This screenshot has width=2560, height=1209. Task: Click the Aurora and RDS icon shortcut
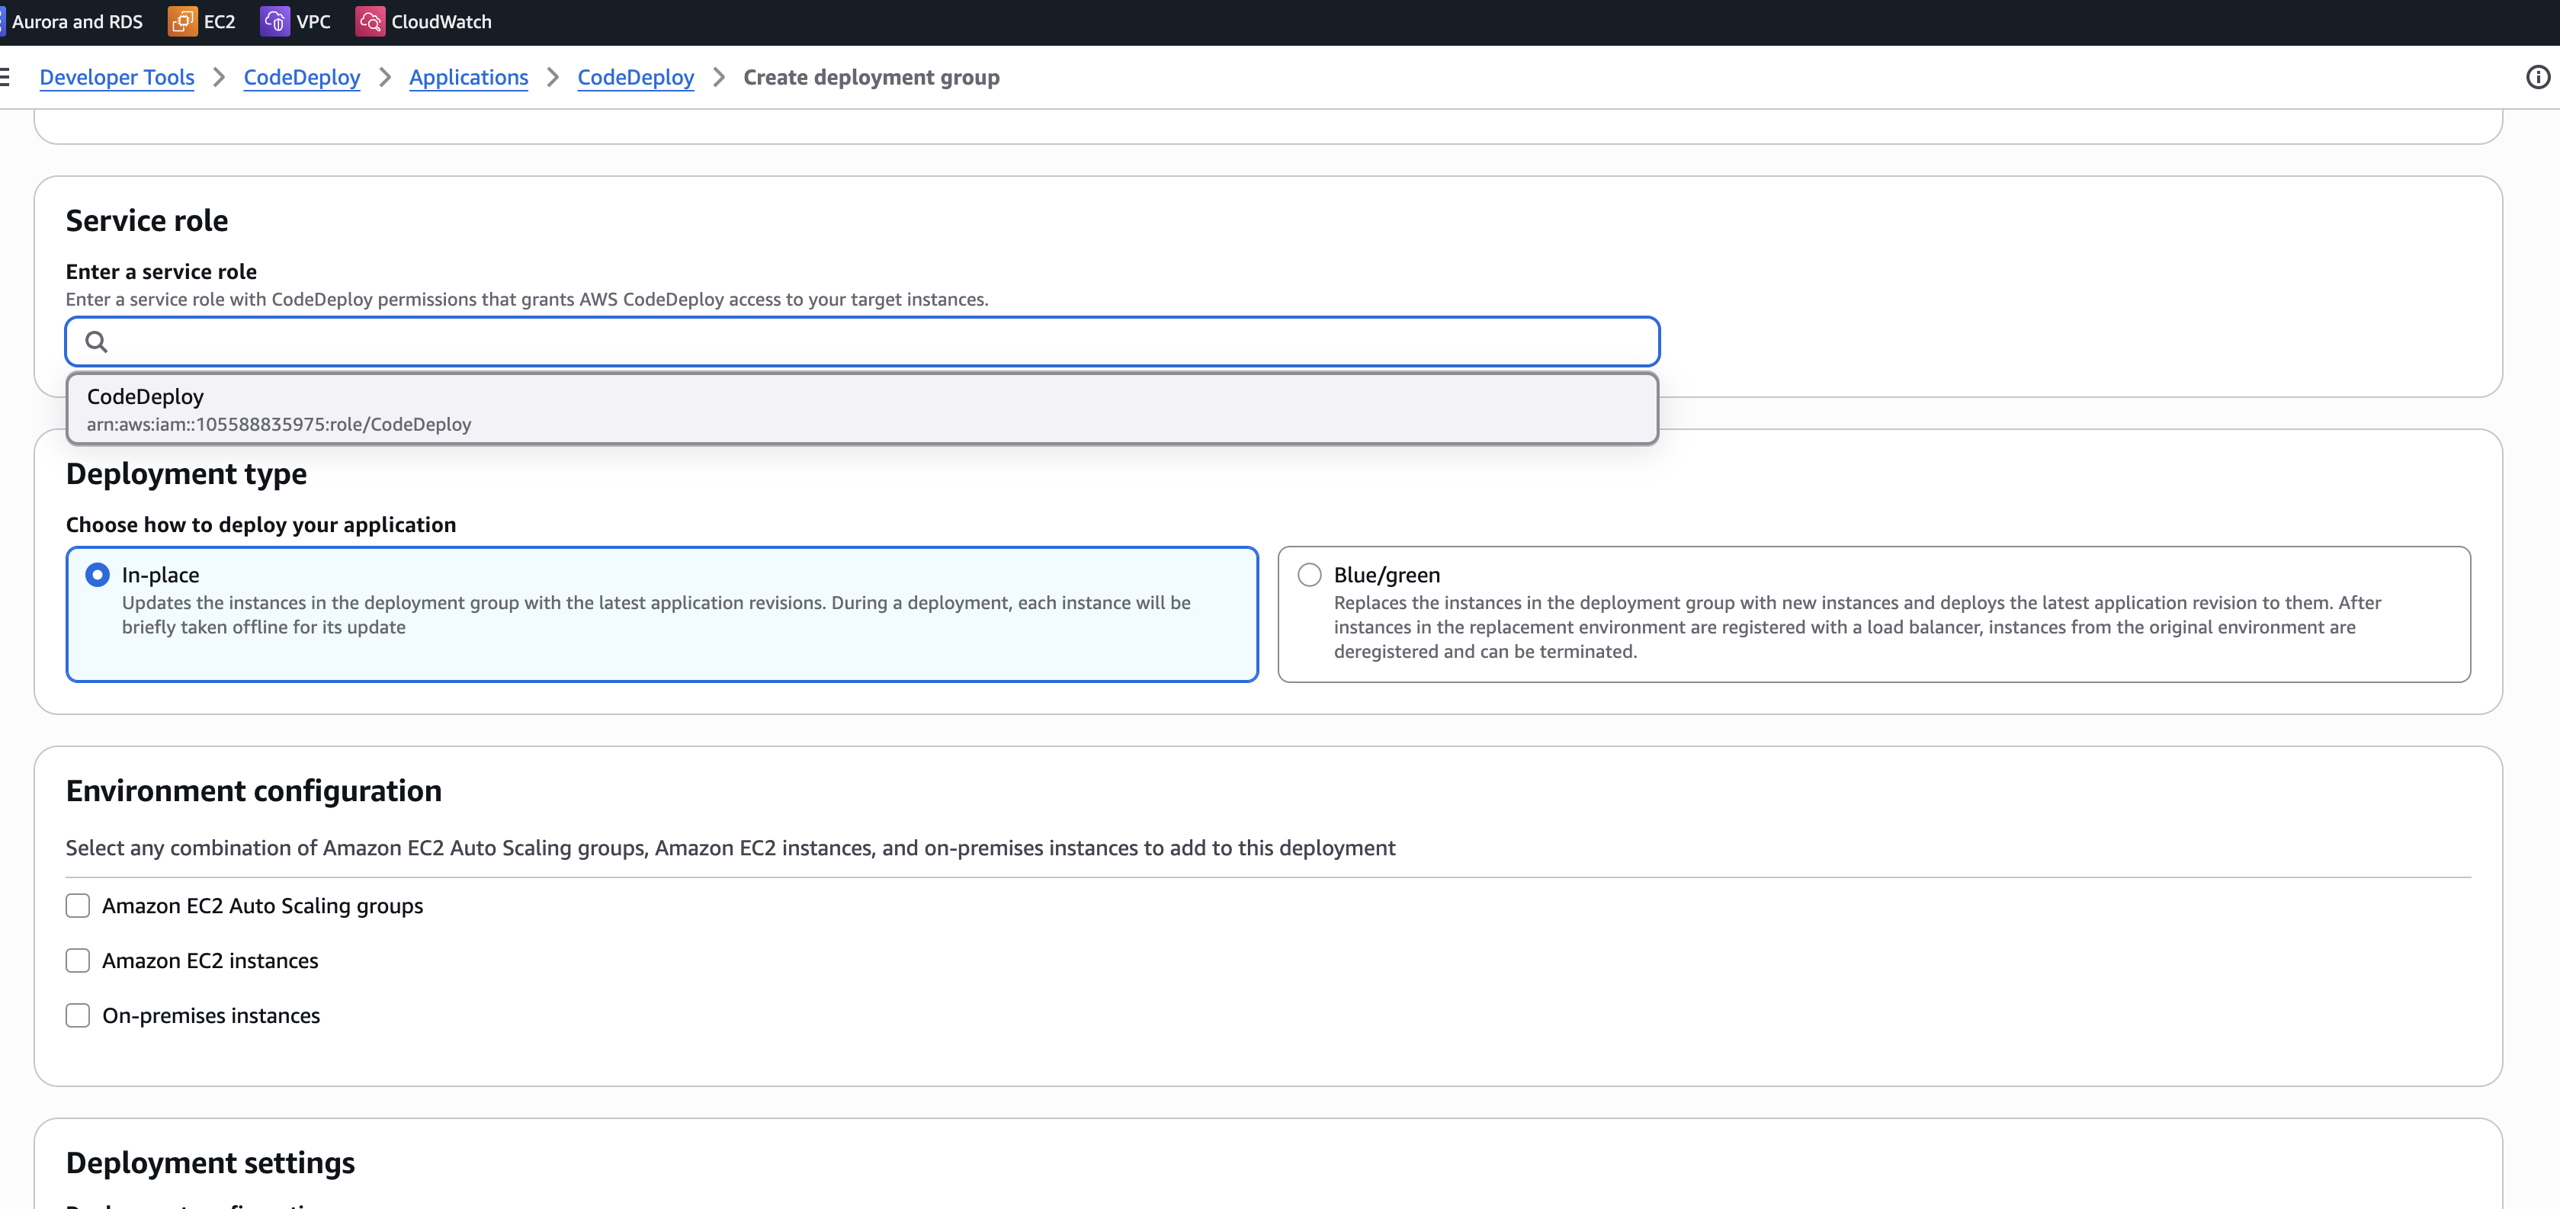tap(3, 21)
